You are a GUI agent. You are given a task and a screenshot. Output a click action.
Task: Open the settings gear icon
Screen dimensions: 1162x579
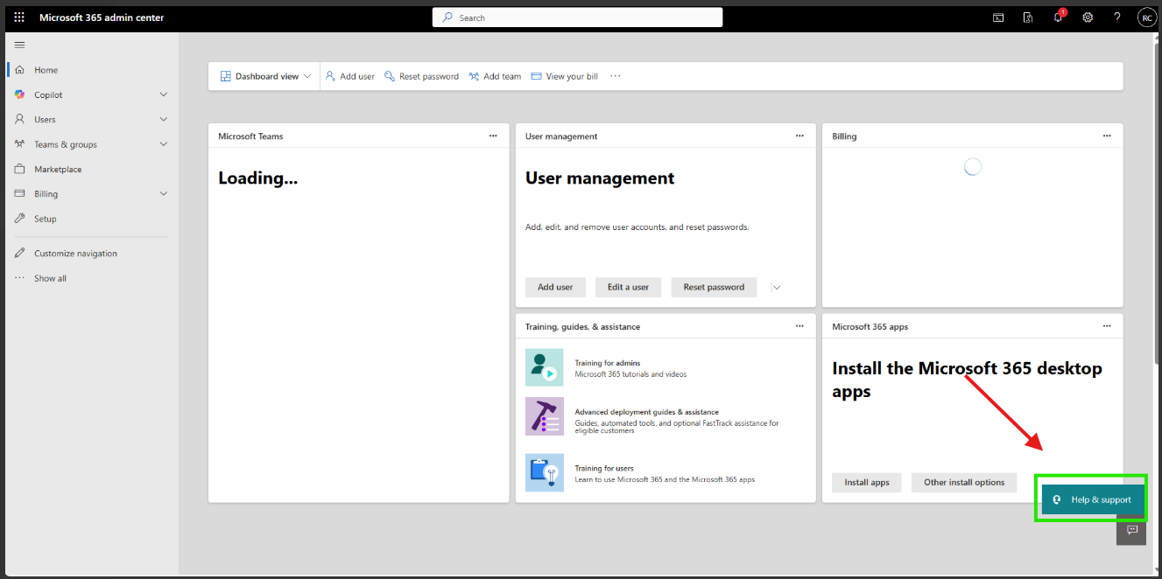click(1088, 17)
